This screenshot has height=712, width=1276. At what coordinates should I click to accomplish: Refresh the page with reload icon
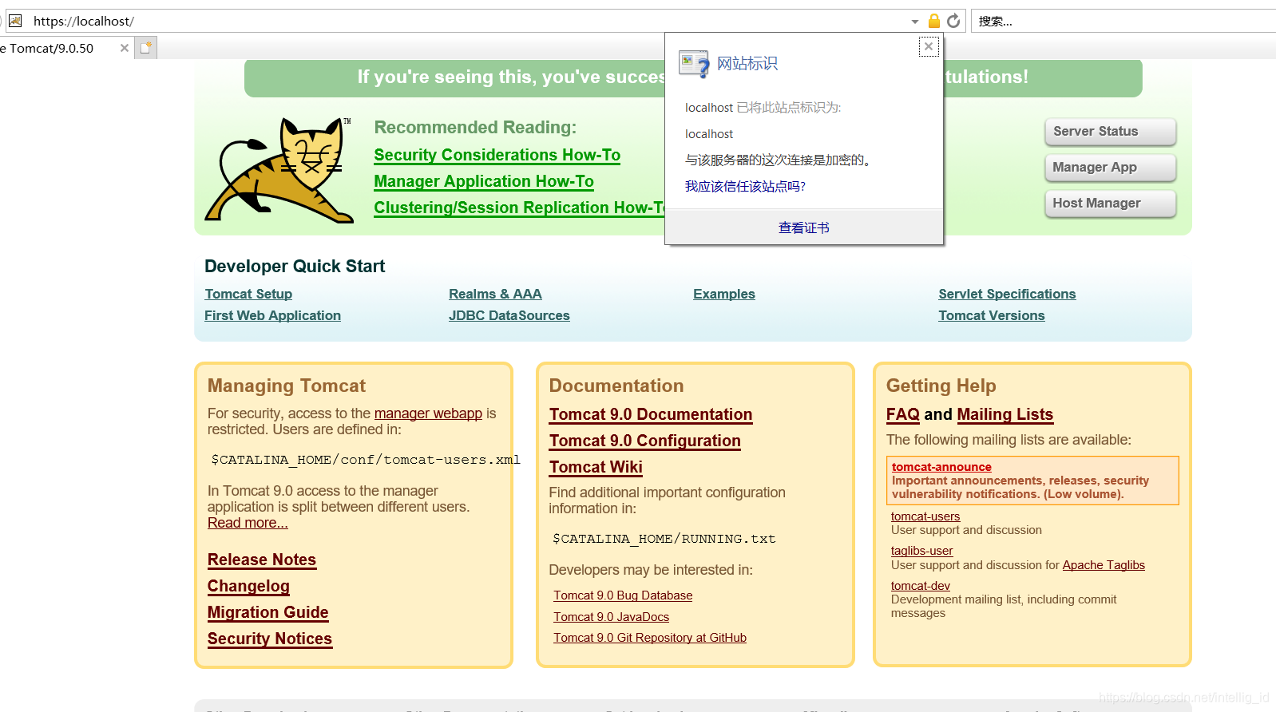pyautogui.click(x=953, y=21)
